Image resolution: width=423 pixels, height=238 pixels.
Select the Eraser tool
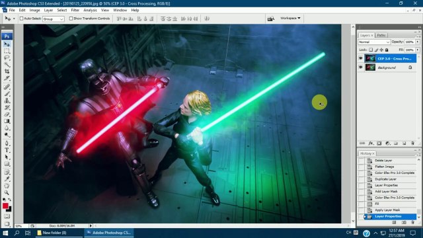(x=7, y=114)
